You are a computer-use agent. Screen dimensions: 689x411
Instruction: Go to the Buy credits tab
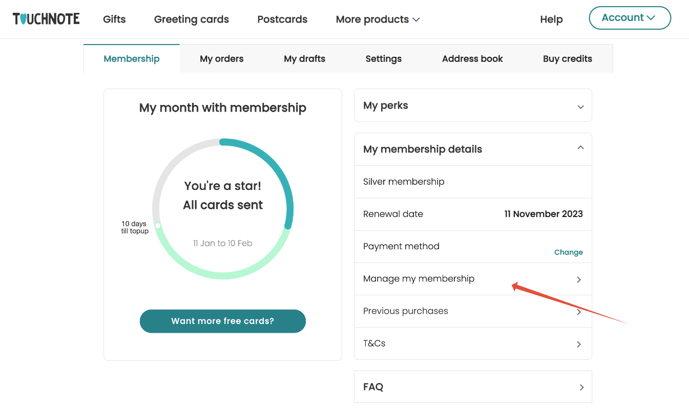tap(567, 59)
